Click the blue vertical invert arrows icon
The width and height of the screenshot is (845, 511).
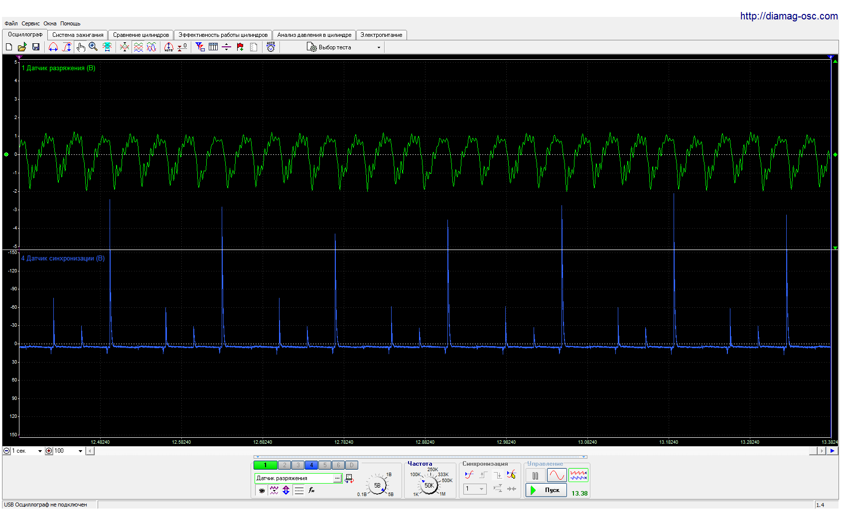tap(286, 490)
